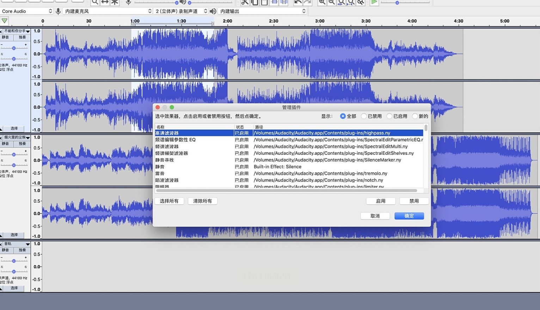Select the Zoom tool in the toolbar
Viewport: 540px width, 310px height.
click(95, 2)
